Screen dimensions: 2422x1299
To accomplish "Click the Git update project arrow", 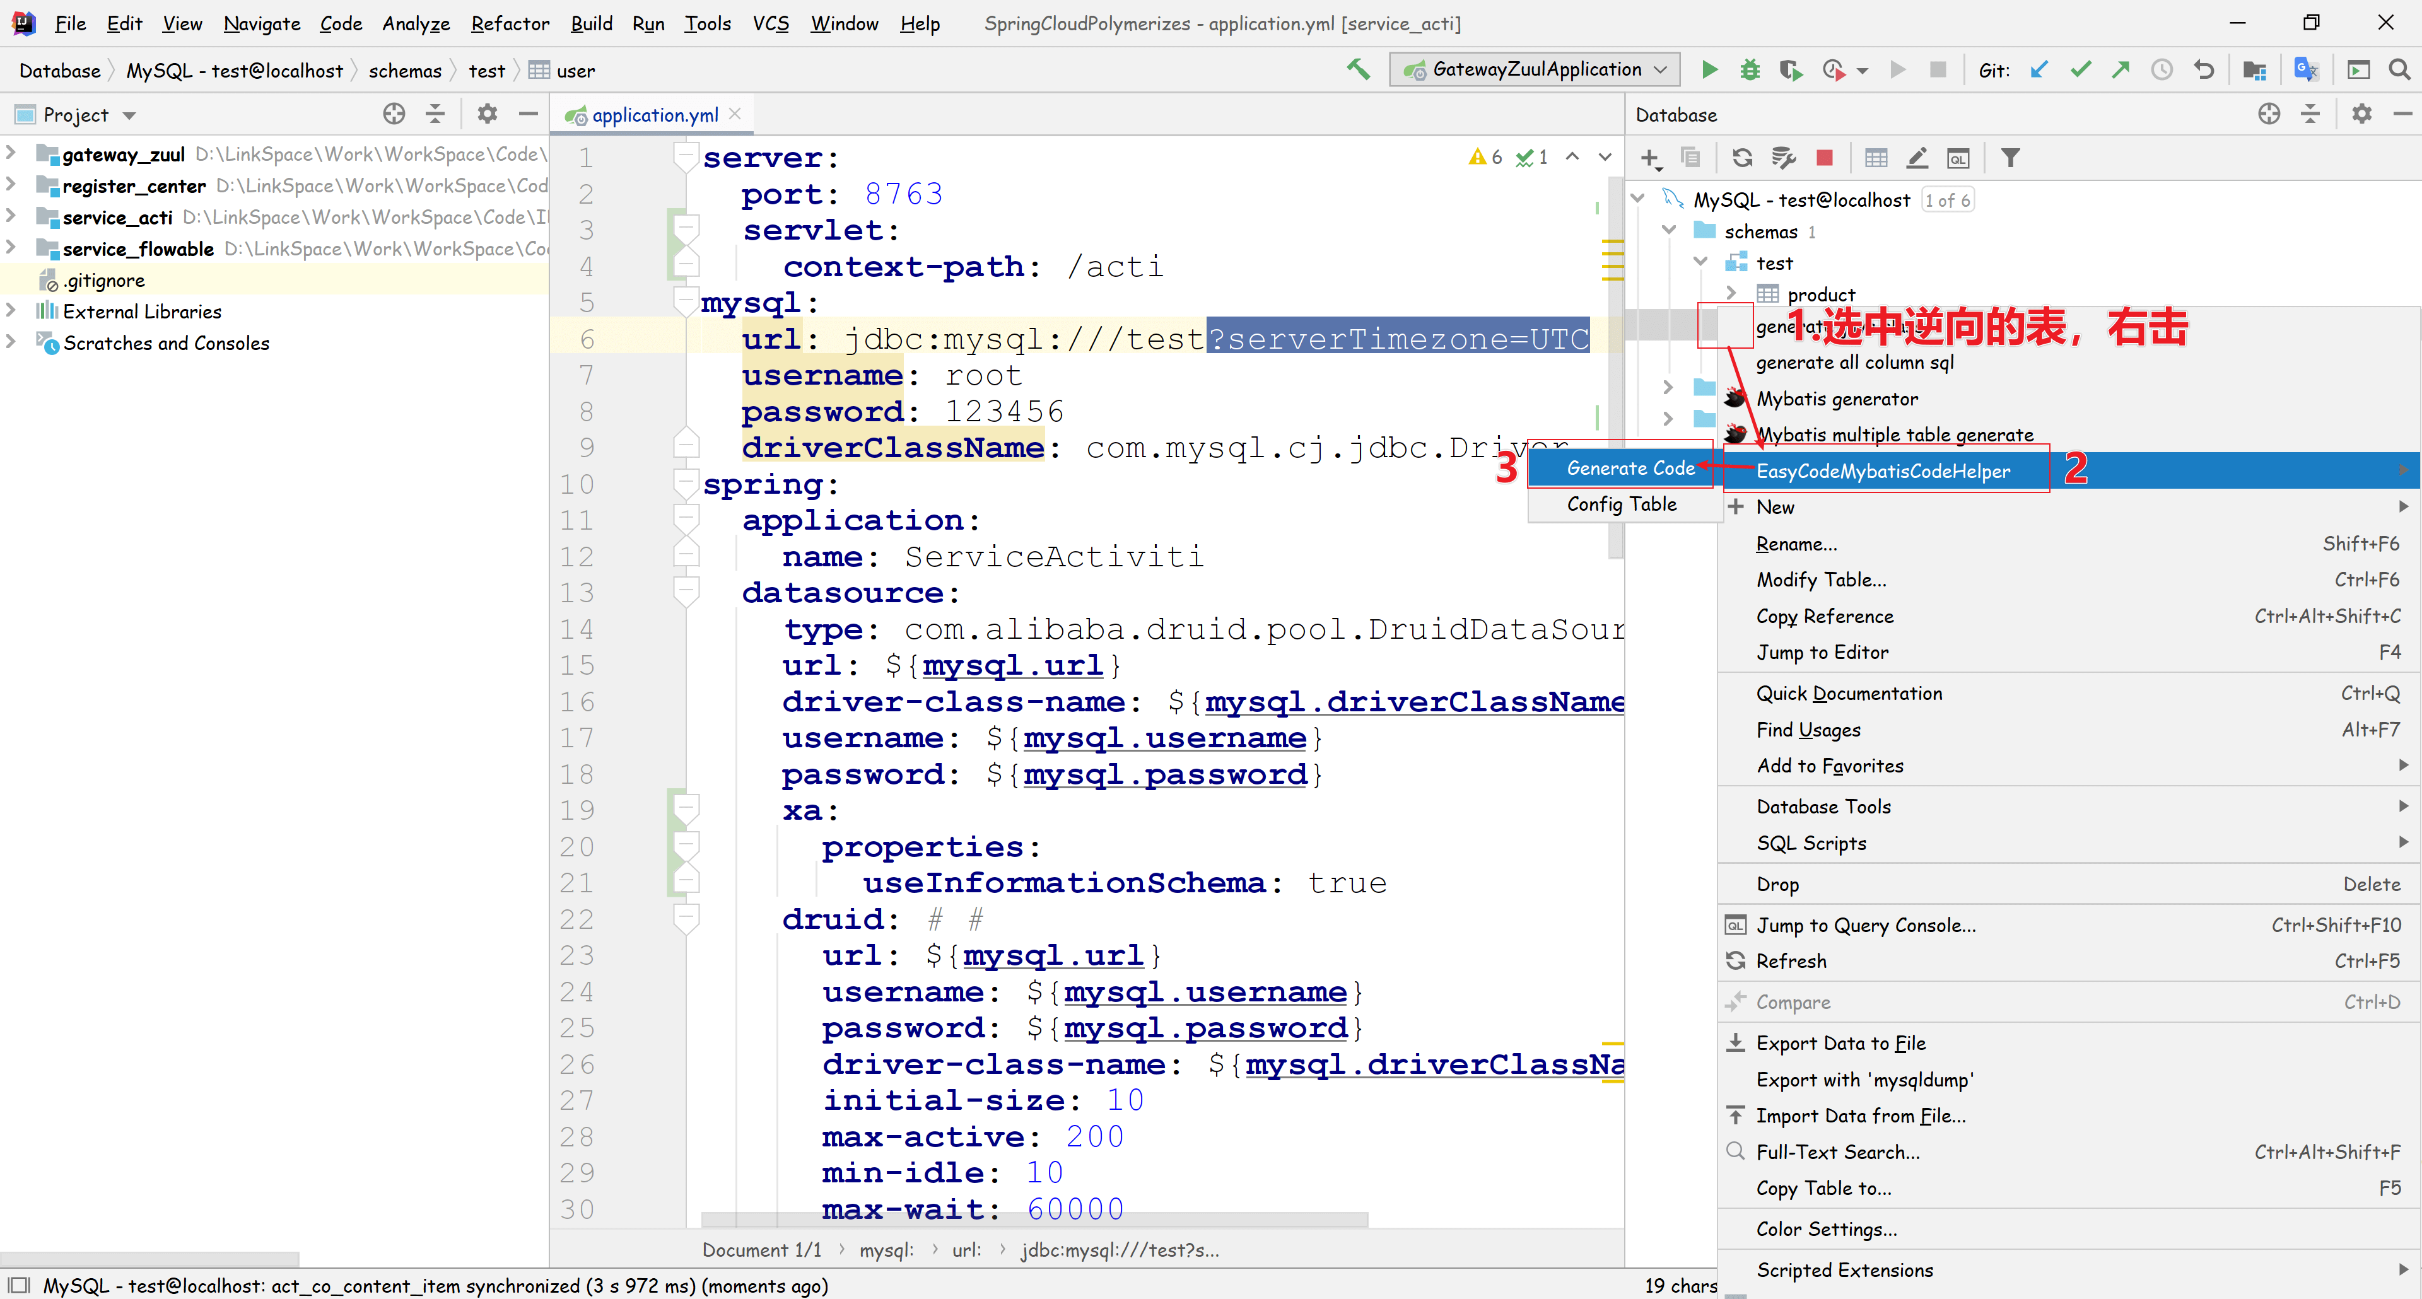I will (x=2039, y=69).
